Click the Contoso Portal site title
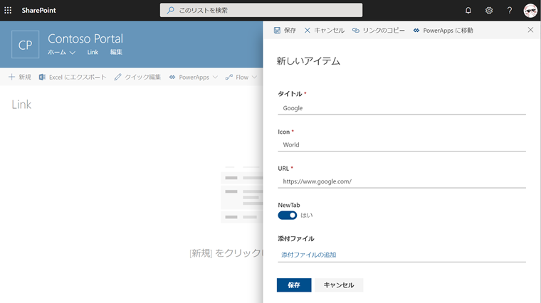The width and height of the screenshot is (541, 303). click(85, 38)
